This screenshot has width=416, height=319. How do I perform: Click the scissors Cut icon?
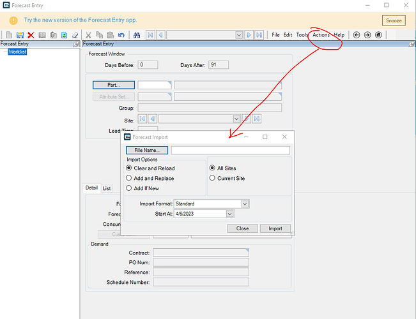click(88, 35)
